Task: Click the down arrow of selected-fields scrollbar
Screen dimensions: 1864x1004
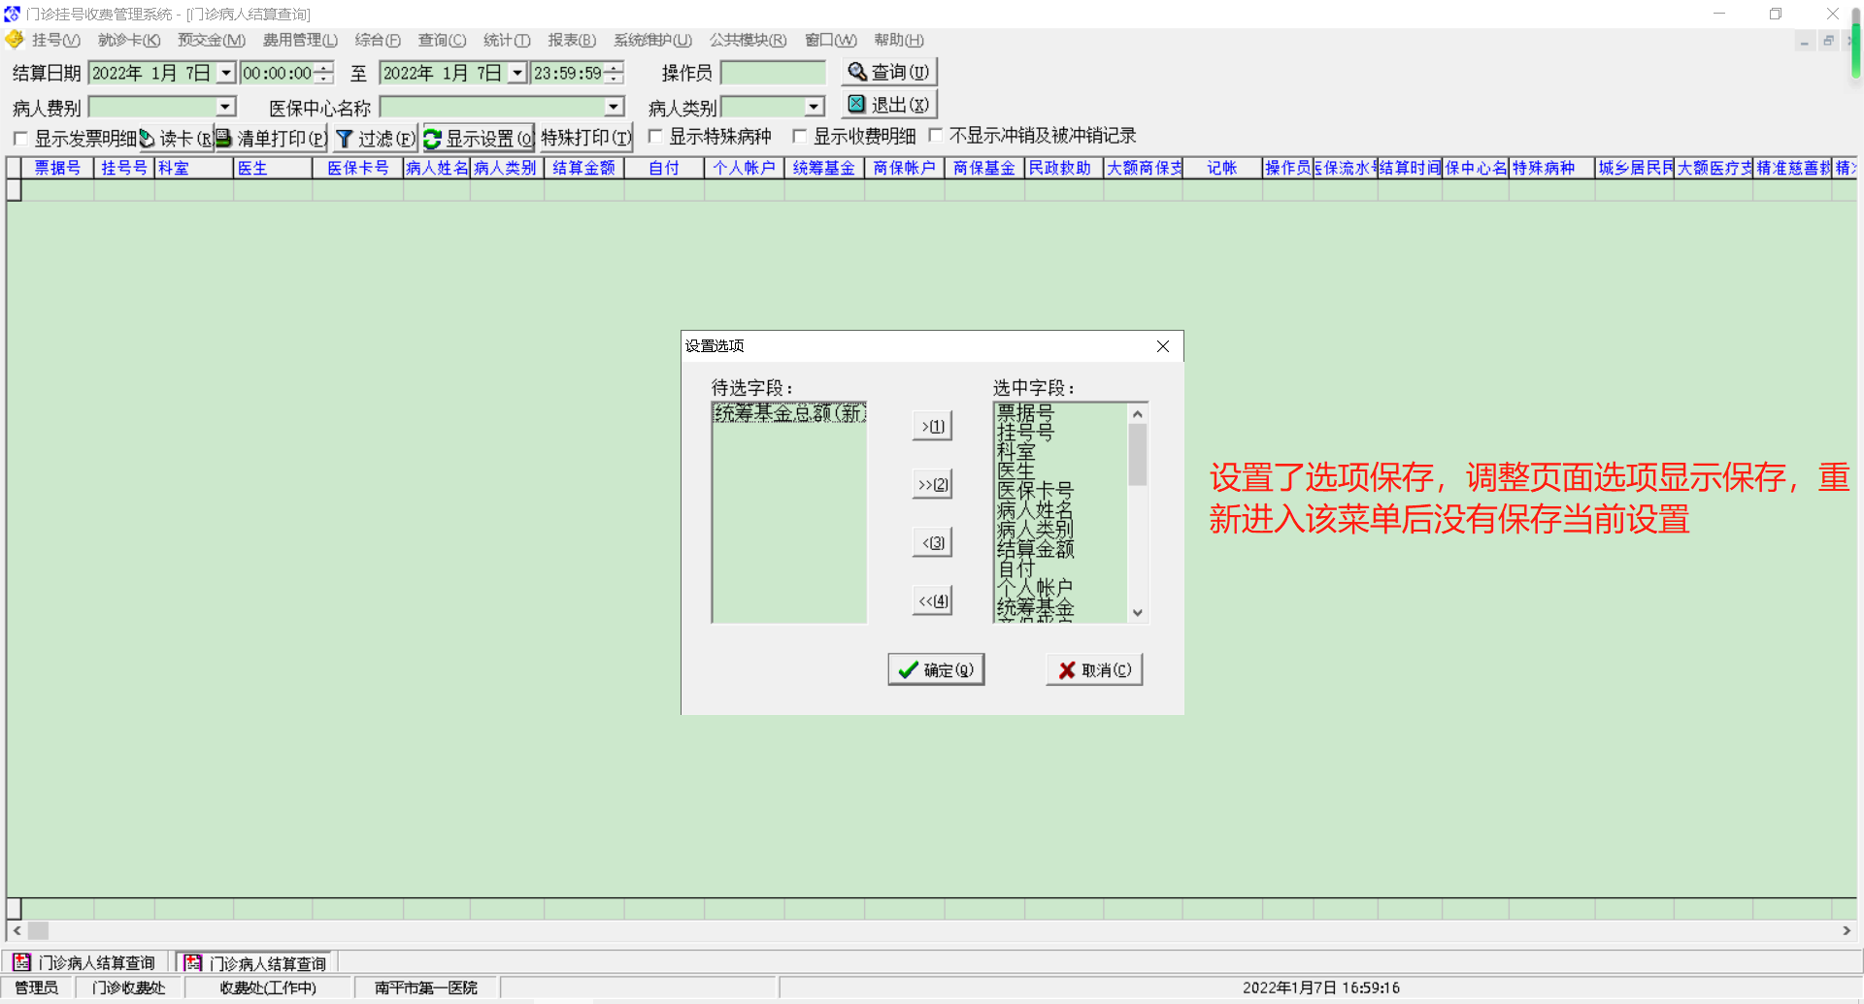Action: [x=1138, y=613]
